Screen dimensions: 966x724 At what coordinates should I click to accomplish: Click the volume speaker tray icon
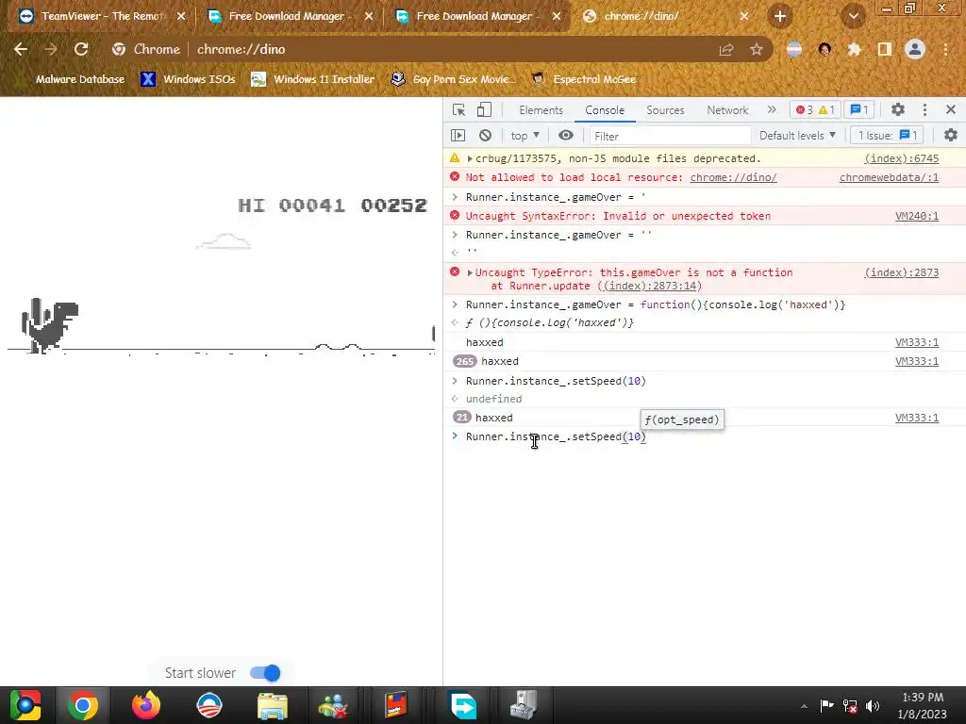873,706
